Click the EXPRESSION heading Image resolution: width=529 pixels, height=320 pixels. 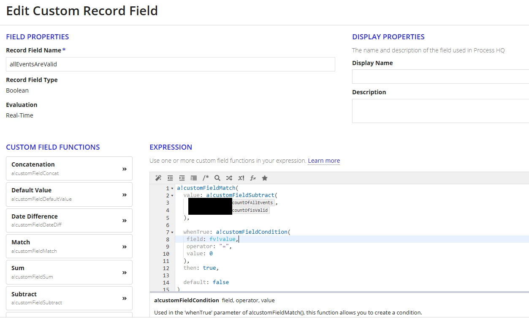click(171, 147)
